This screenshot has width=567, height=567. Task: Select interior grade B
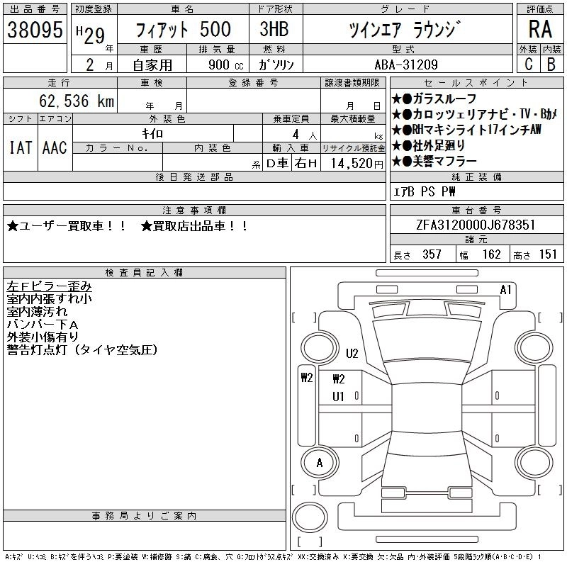[551, 64]
